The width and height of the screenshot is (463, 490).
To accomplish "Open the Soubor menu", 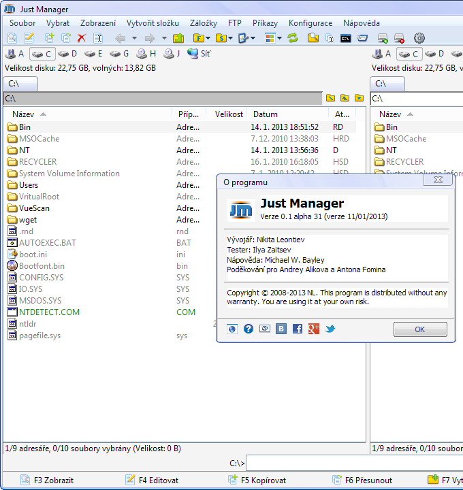I will (22, 23).
